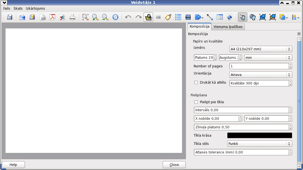Close the Kompozīcija side panel
This screenshot has width=303, height=170.
[299, 34]
